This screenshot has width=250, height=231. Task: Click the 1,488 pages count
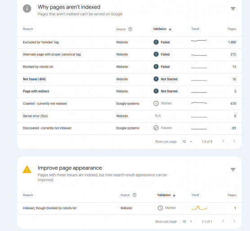pyautogui.click(x=232, y=42)
